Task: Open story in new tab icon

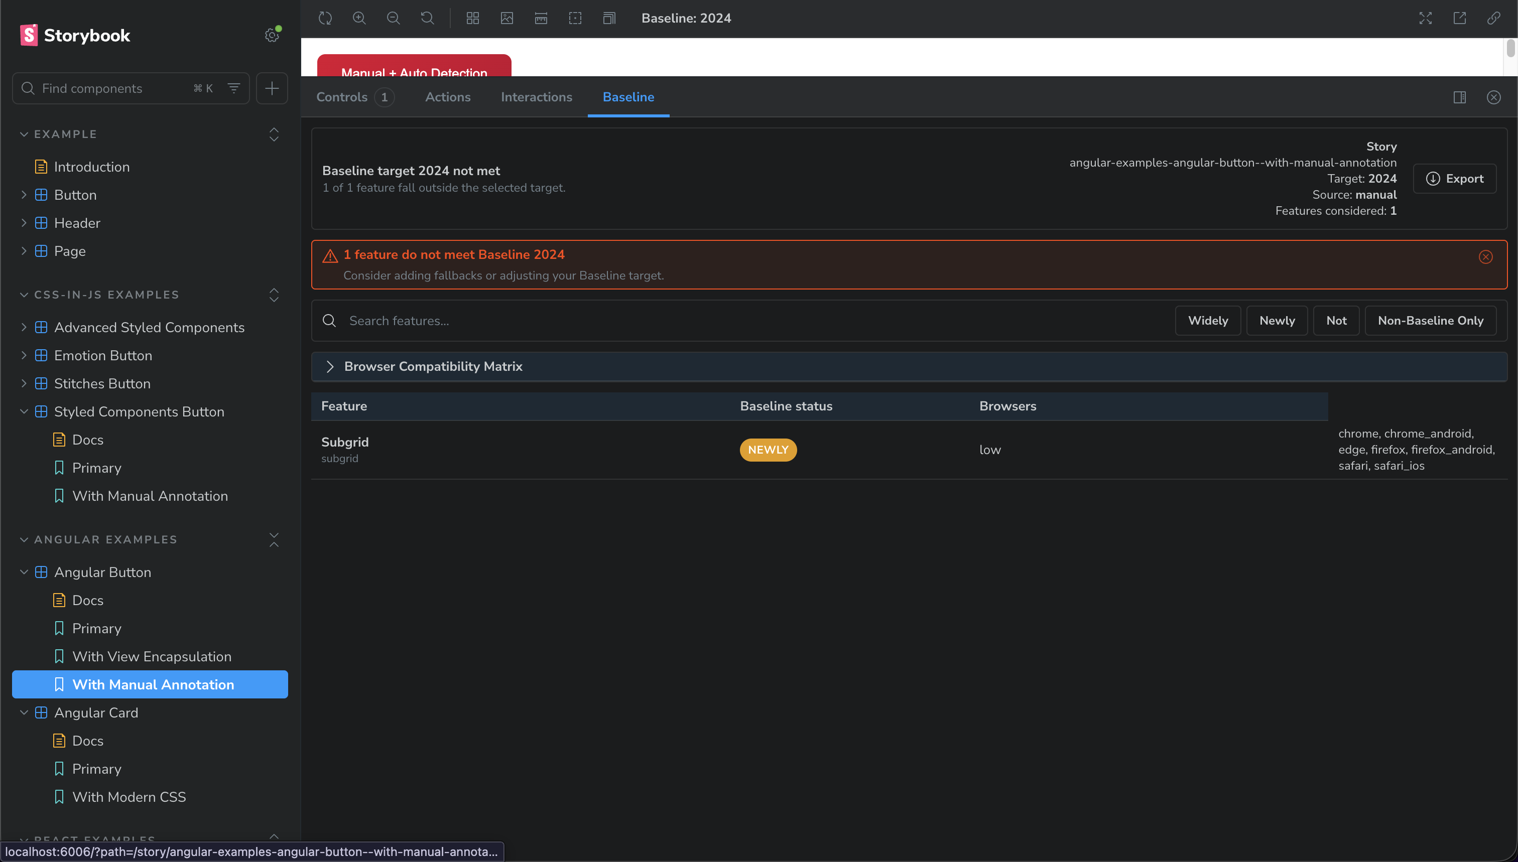Action: pyautogui.click(x=1459, y=19)
